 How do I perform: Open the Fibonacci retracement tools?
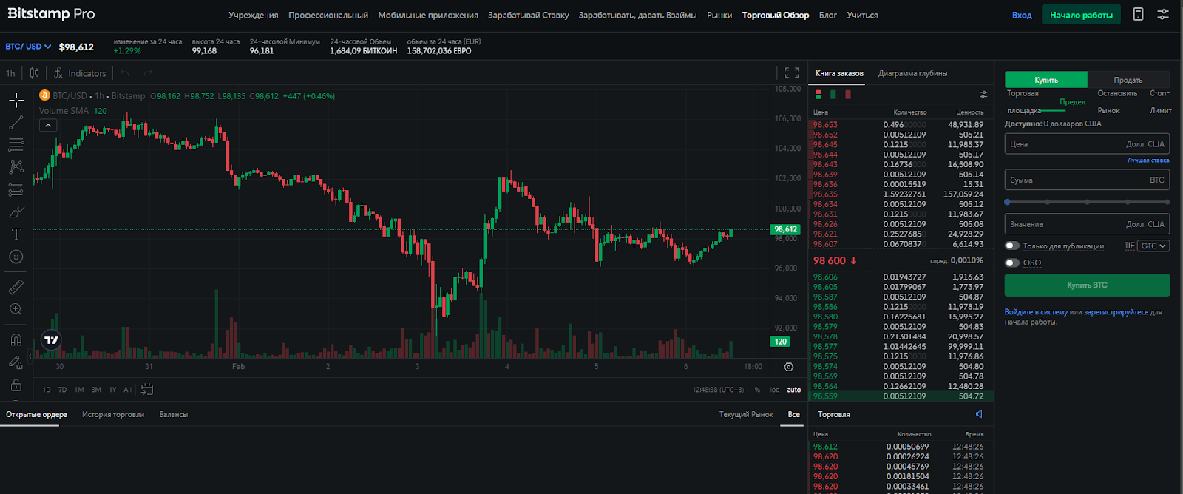coord(16,145)
